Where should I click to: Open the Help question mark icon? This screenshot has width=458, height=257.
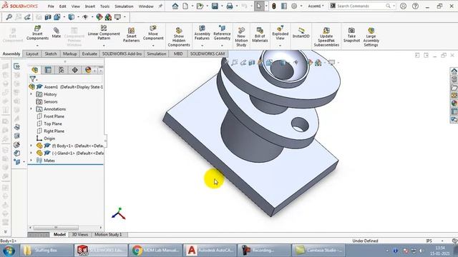pyautogui.click(x=415, y=6)
